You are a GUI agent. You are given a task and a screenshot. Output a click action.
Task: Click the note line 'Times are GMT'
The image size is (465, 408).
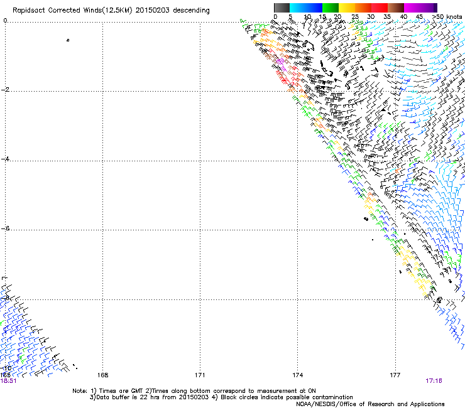pyautogui.click(x=121, y=391)
